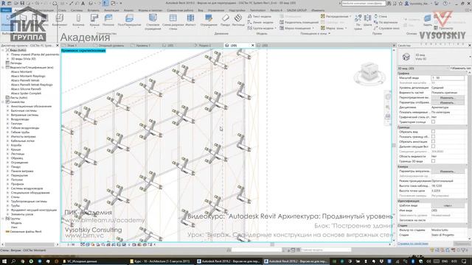Open Марка зоны (Area Tag) dropdown arrow
Viewport: 472px width, 265px height.
click(x=346, y=28)
